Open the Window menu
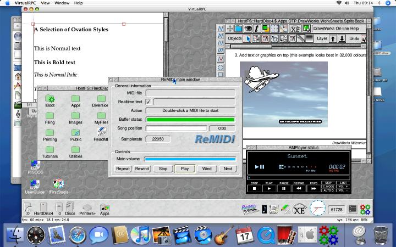This screenshot has width=396, height=247. pos(62,3)
